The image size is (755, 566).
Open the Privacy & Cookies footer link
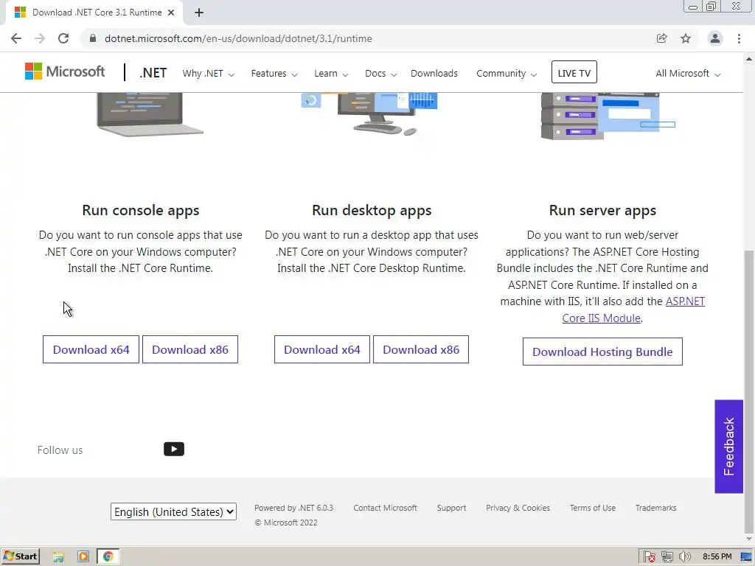pyautogui.click(x=518, y=508)
